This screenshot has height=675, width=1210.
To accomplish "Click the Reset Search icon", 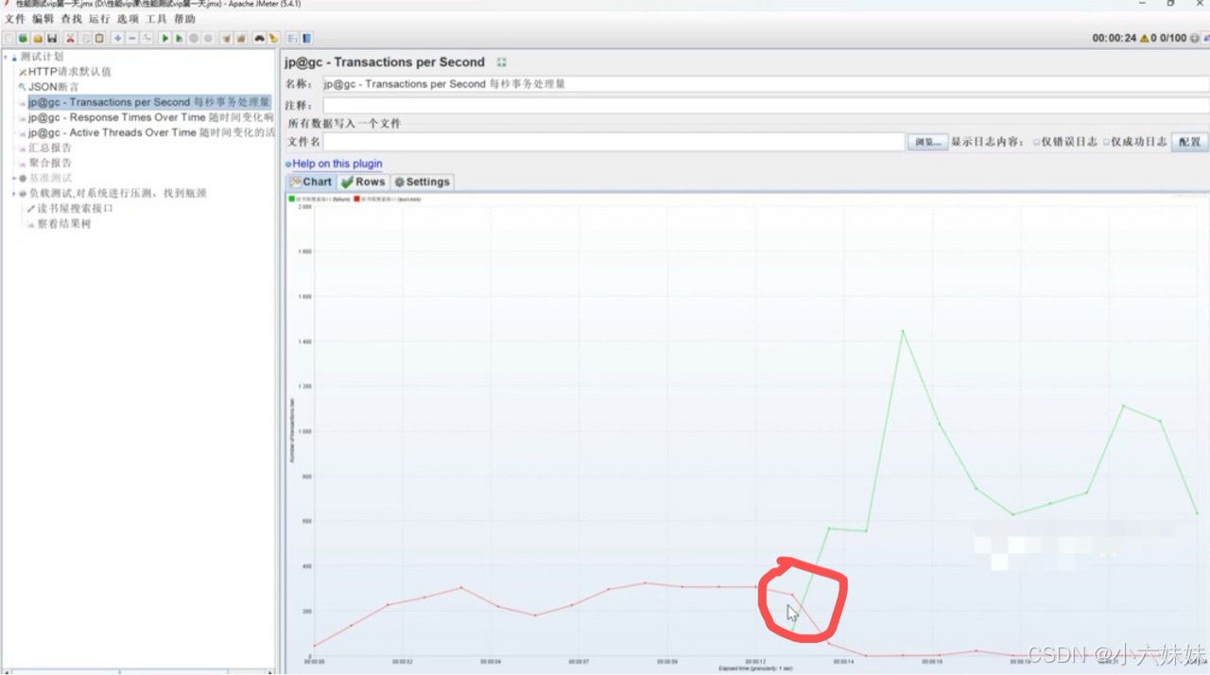I will tap(273, 38).
